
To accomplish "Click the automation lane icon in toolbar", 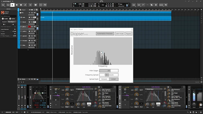I will pos(45,5).
